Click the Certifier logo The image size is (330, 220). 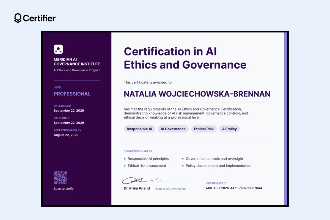pos(35,18)
